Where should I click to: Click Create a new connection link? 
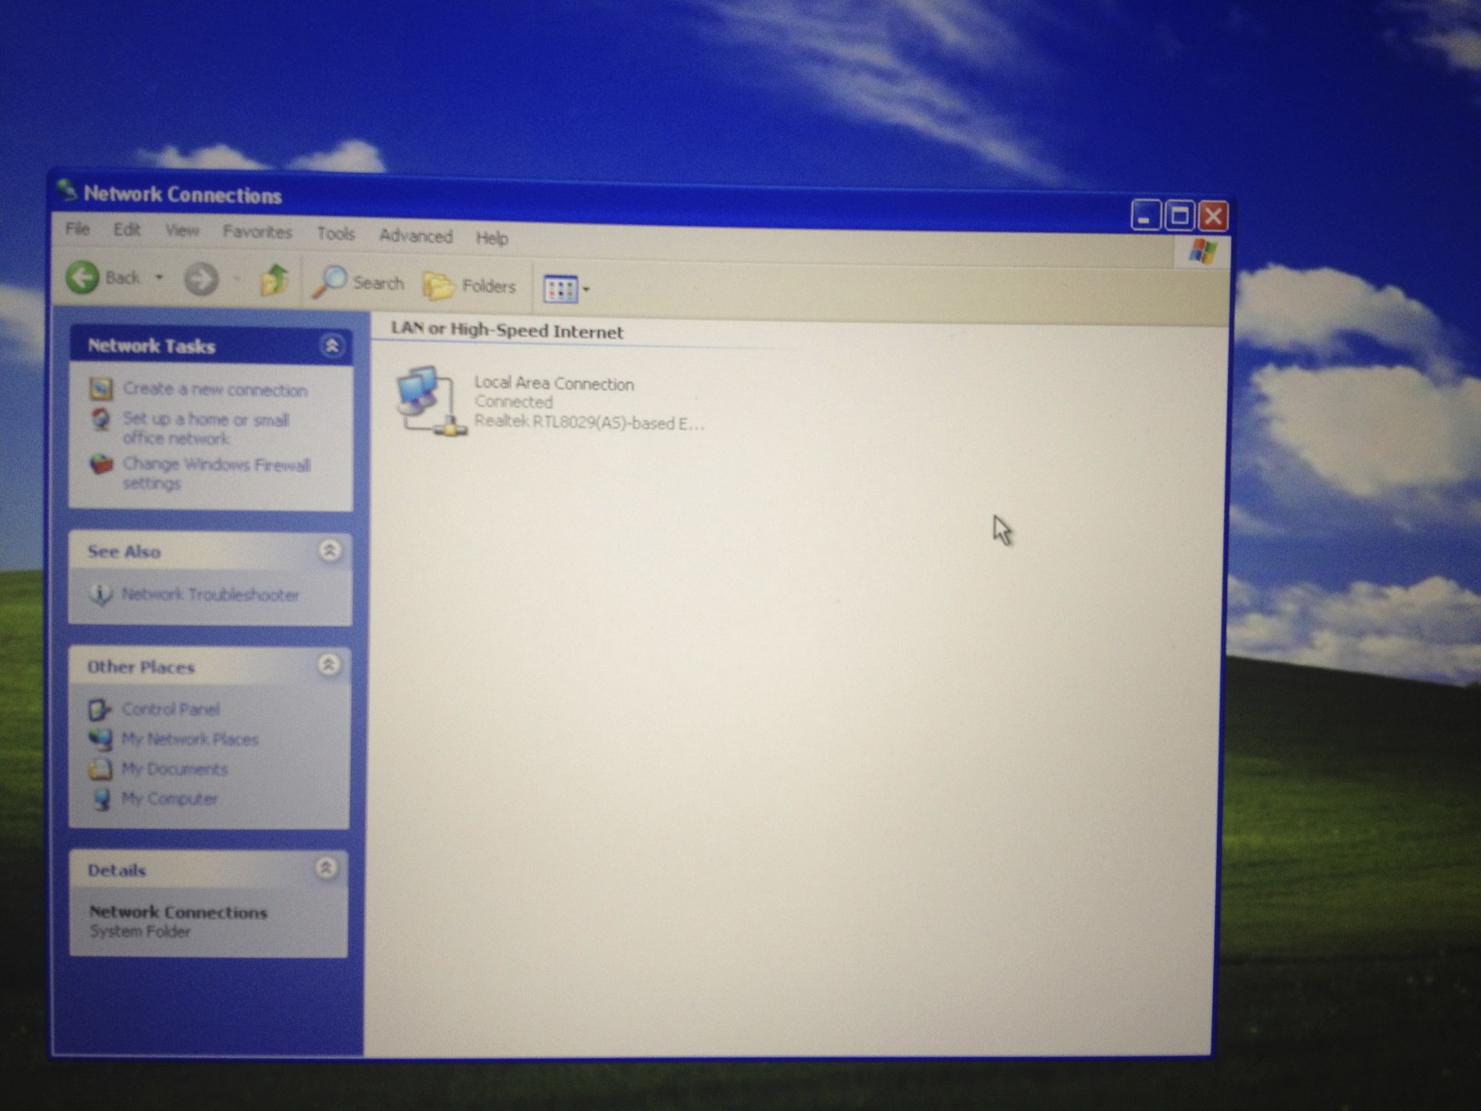click(215, 389)
